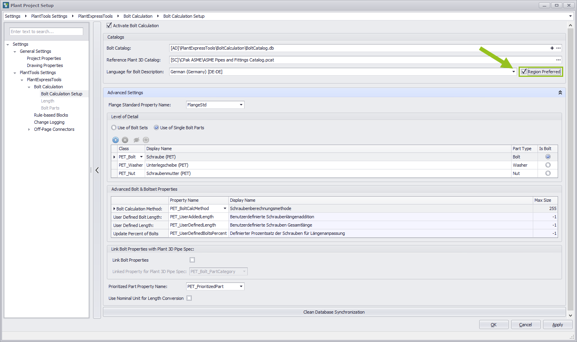Viewport: 577px width, 342px height.
Task: Click the vertical scrollbar down arrow
Action: click(x=570, y=315)
